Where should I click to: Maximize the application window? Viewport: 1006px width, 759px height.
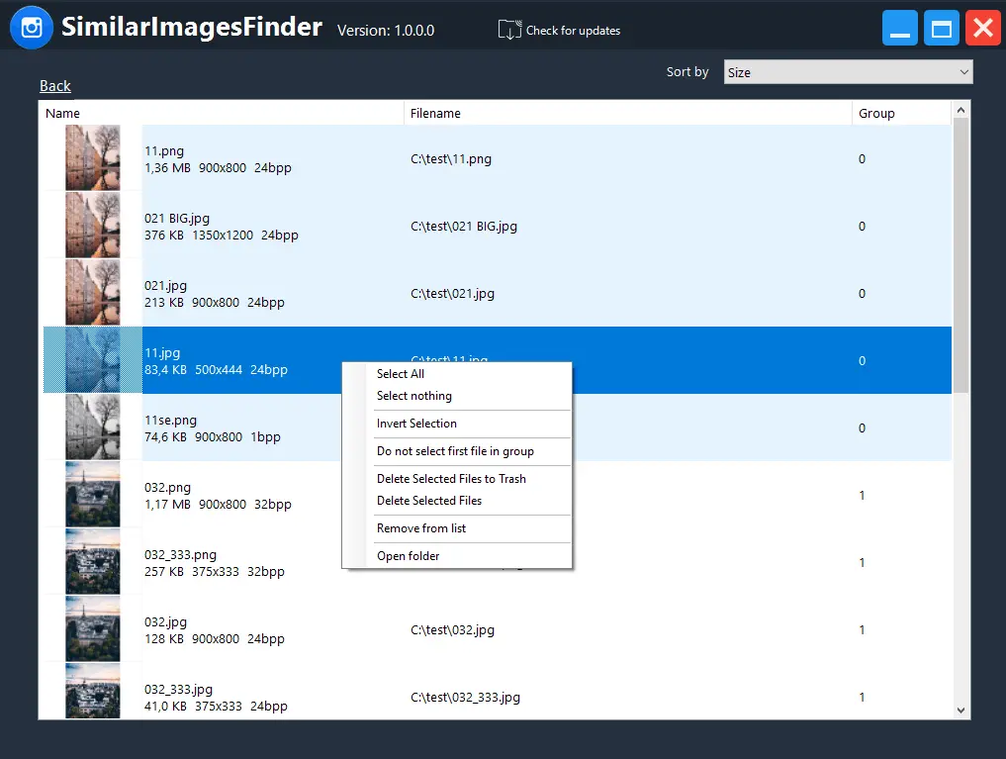point(942,29)
